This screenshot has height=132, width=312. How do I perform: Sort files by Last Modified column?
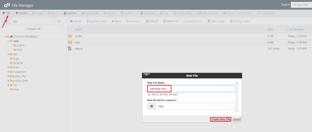click(296, 30)
